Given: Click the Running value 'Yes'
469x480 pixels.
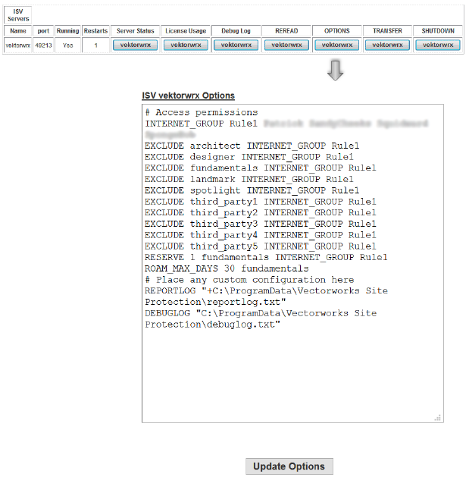Looking at the screenshot, I should pos(68,45).
